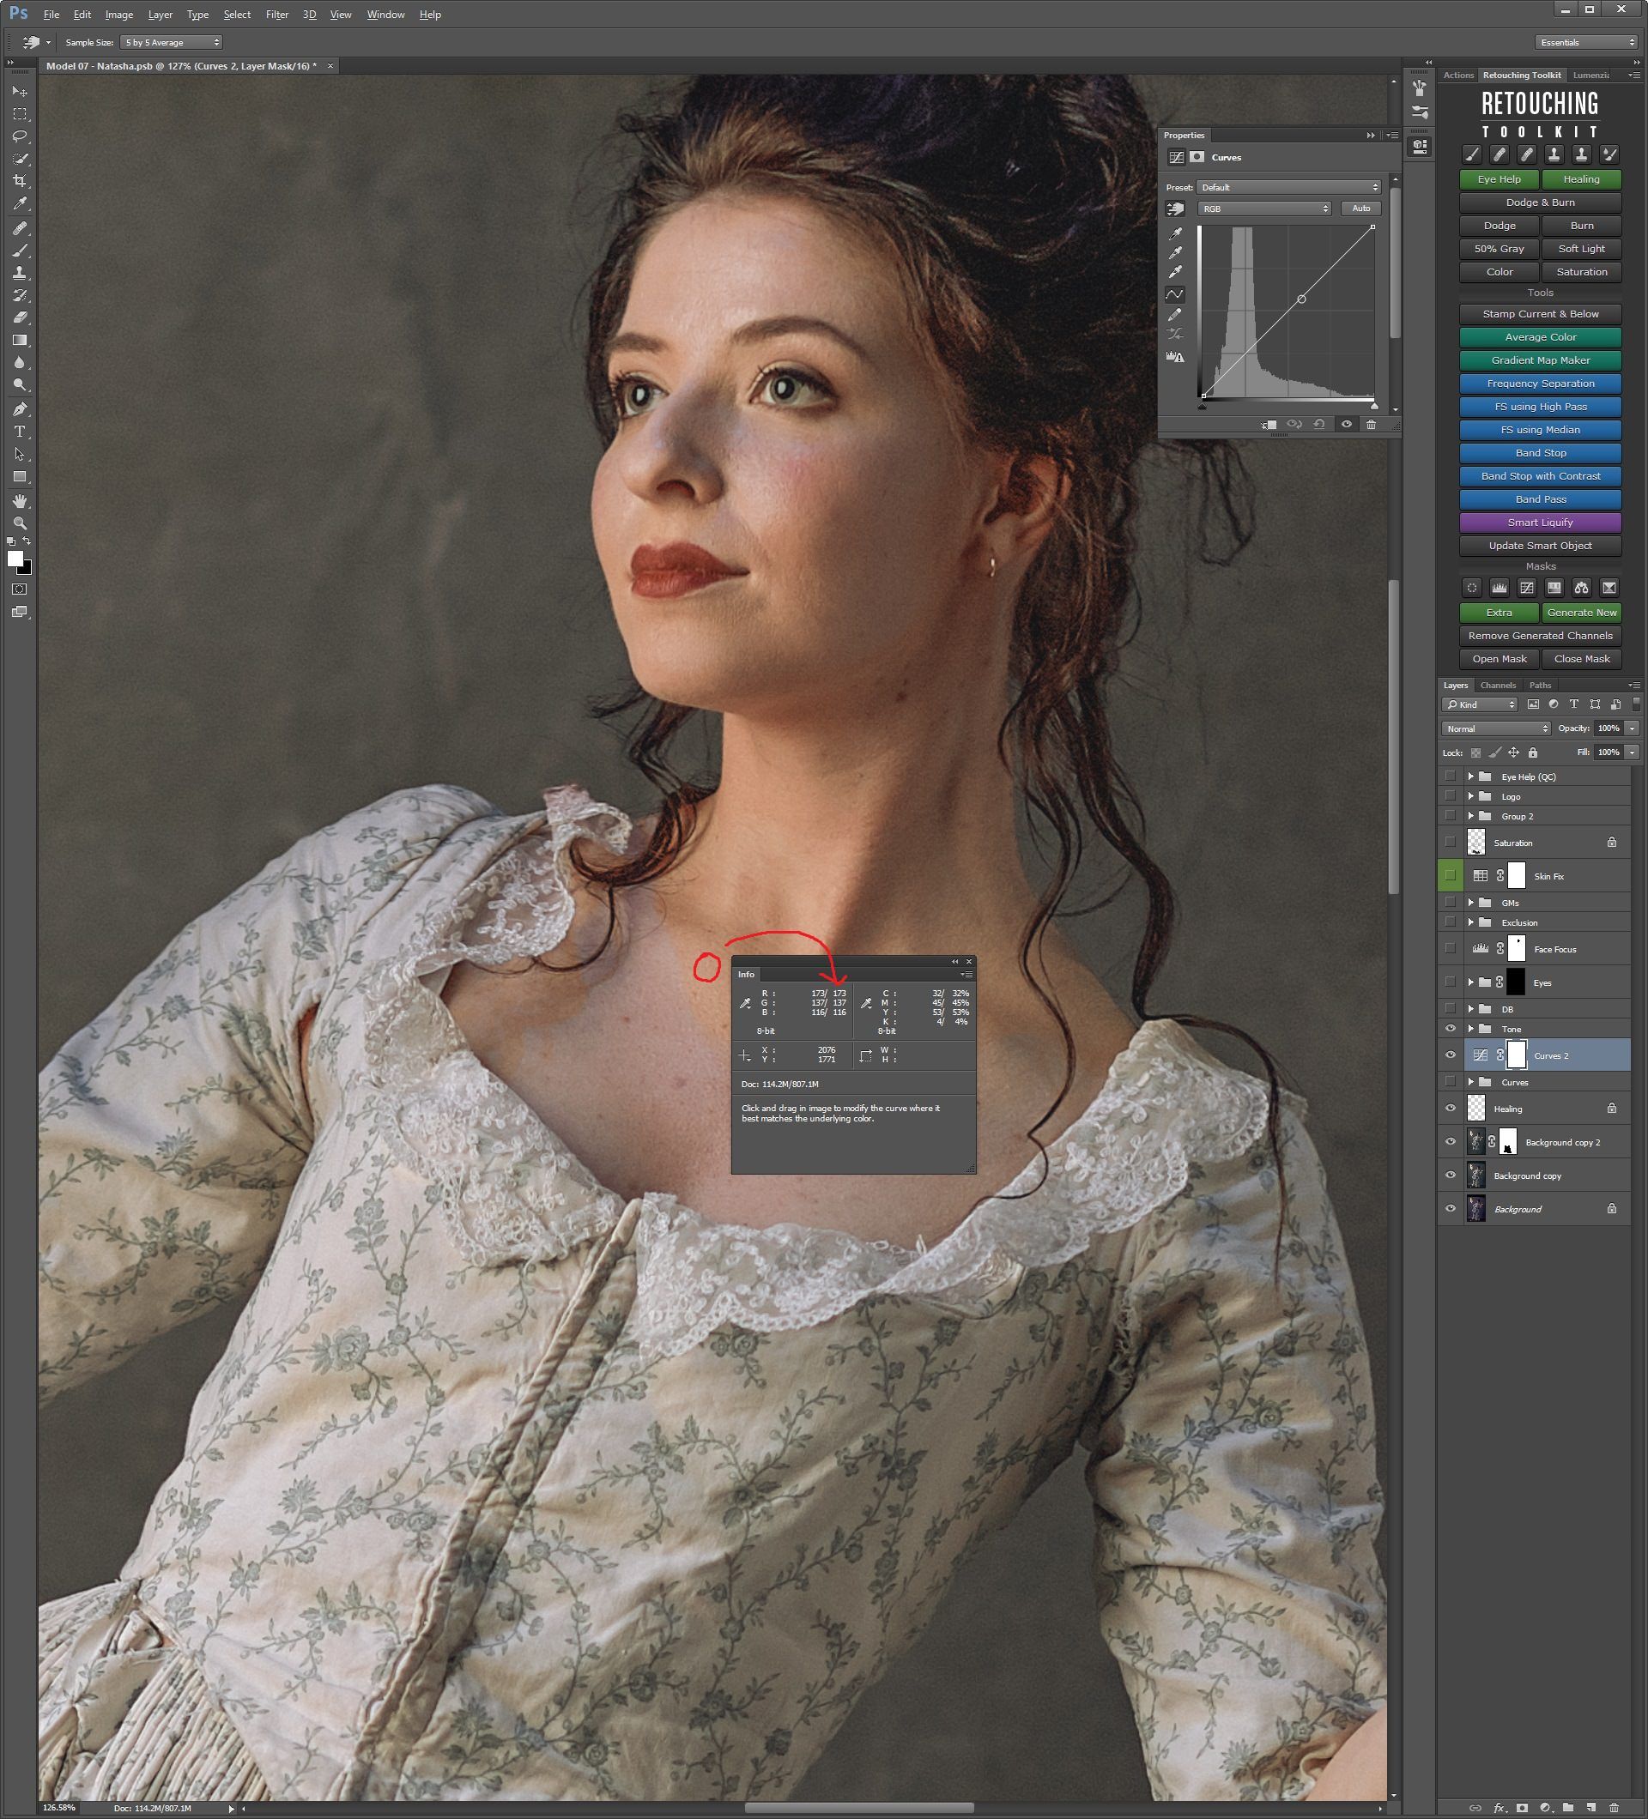Open the Window menu
The height and width of the screenshot is (1819, 1648).
pos(385,15)
